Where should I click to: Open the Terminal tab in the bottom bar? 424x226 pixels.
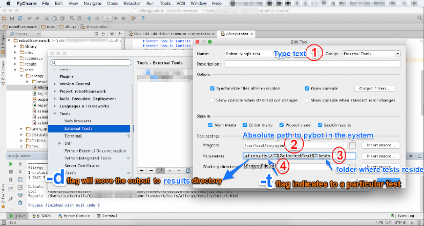(107, 216)
